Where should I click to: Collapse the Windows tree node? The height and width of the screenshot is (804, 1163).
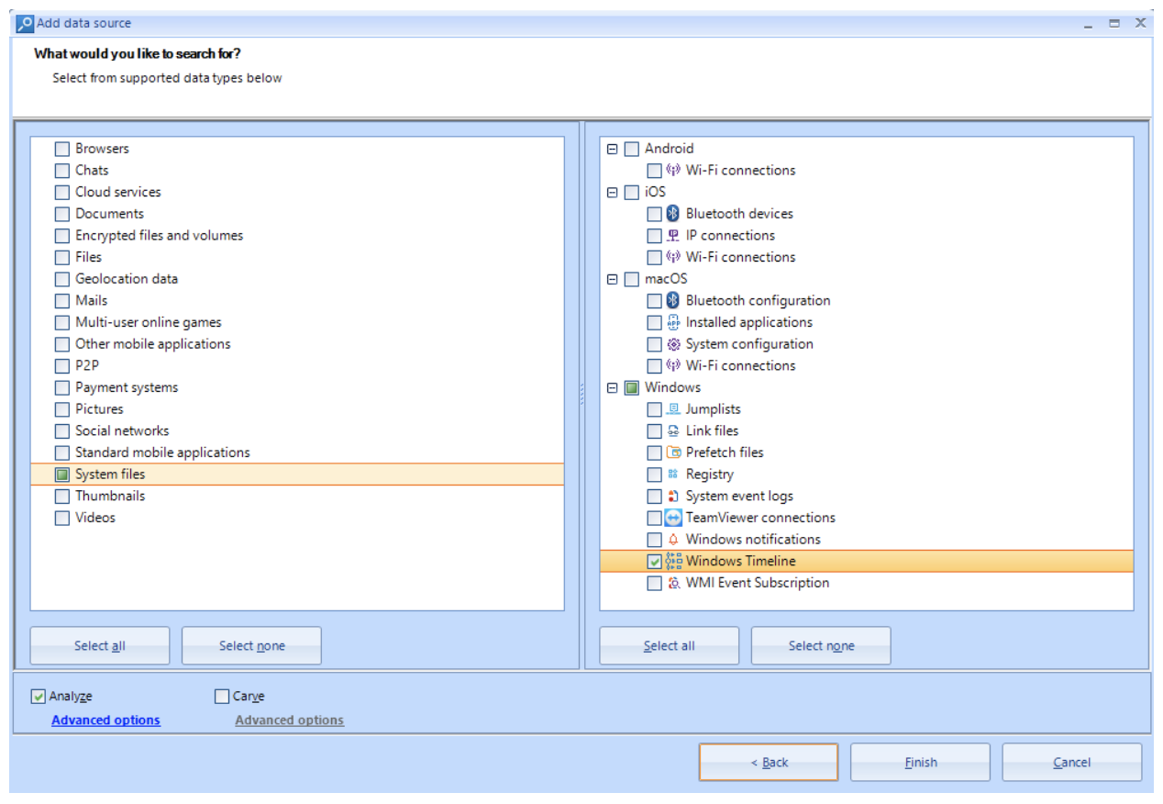tap(613, 388)
